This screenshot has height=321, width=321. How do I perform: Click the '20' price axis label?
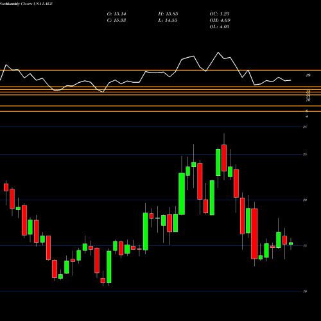(x=305, y=200)
